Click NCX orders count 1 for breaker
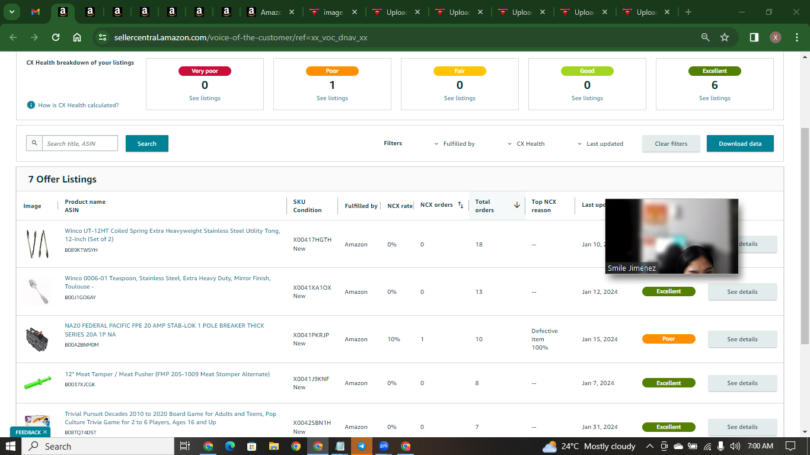Screen dimensions: 810x455 pos(422,339)
